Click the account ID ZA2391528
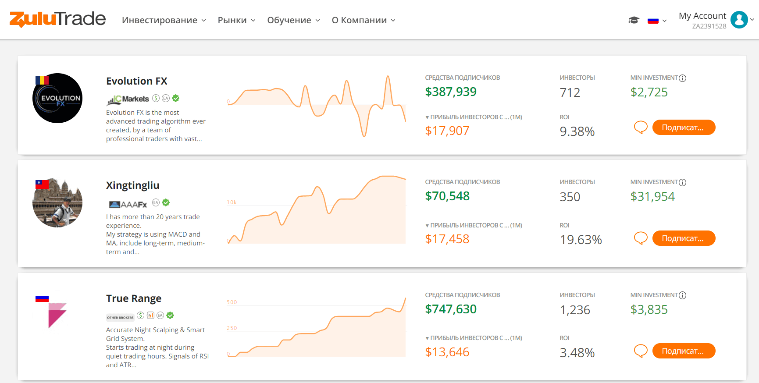This screenshot has width=759, height=383. click(x=709, y=26)
